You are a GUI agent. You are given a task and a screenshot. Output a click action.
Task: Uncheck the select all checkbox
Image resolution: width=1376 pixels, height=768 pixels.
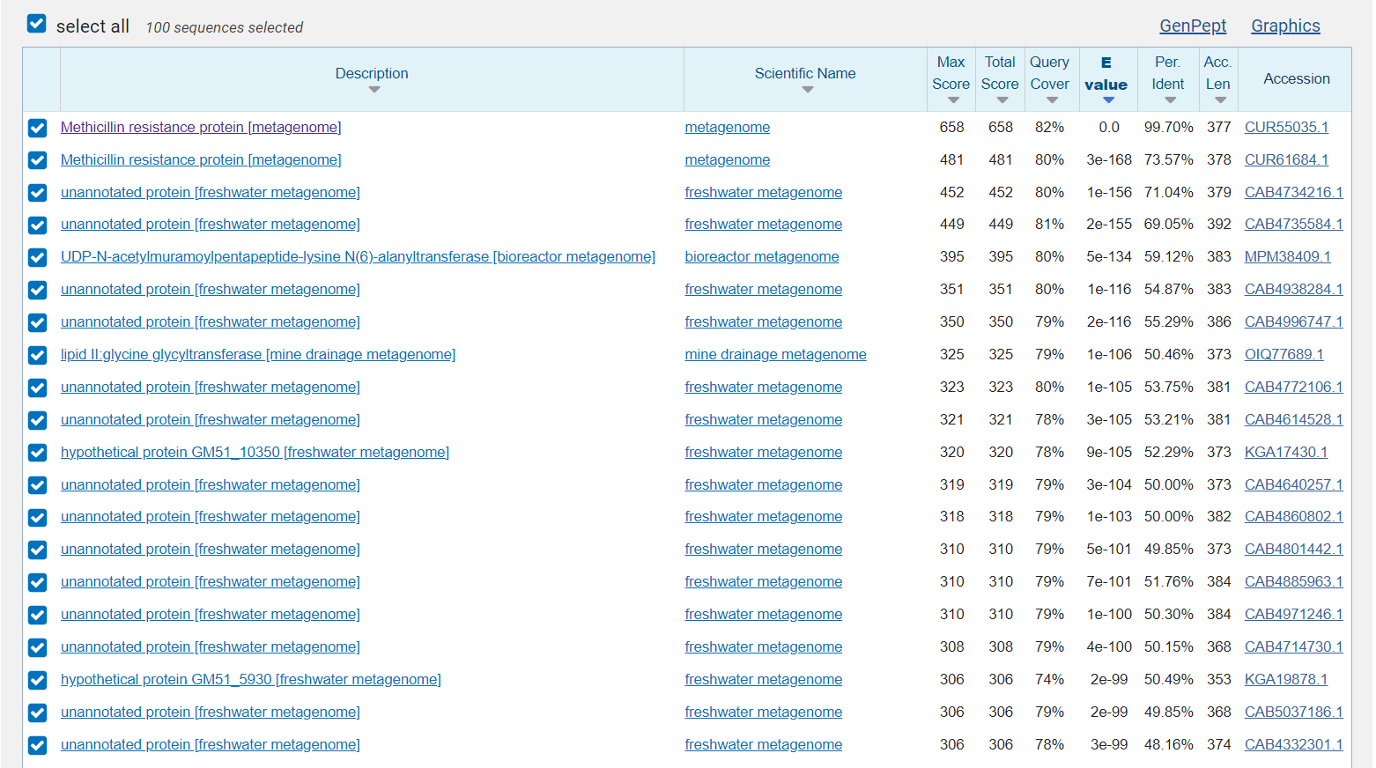pos(36,24)
